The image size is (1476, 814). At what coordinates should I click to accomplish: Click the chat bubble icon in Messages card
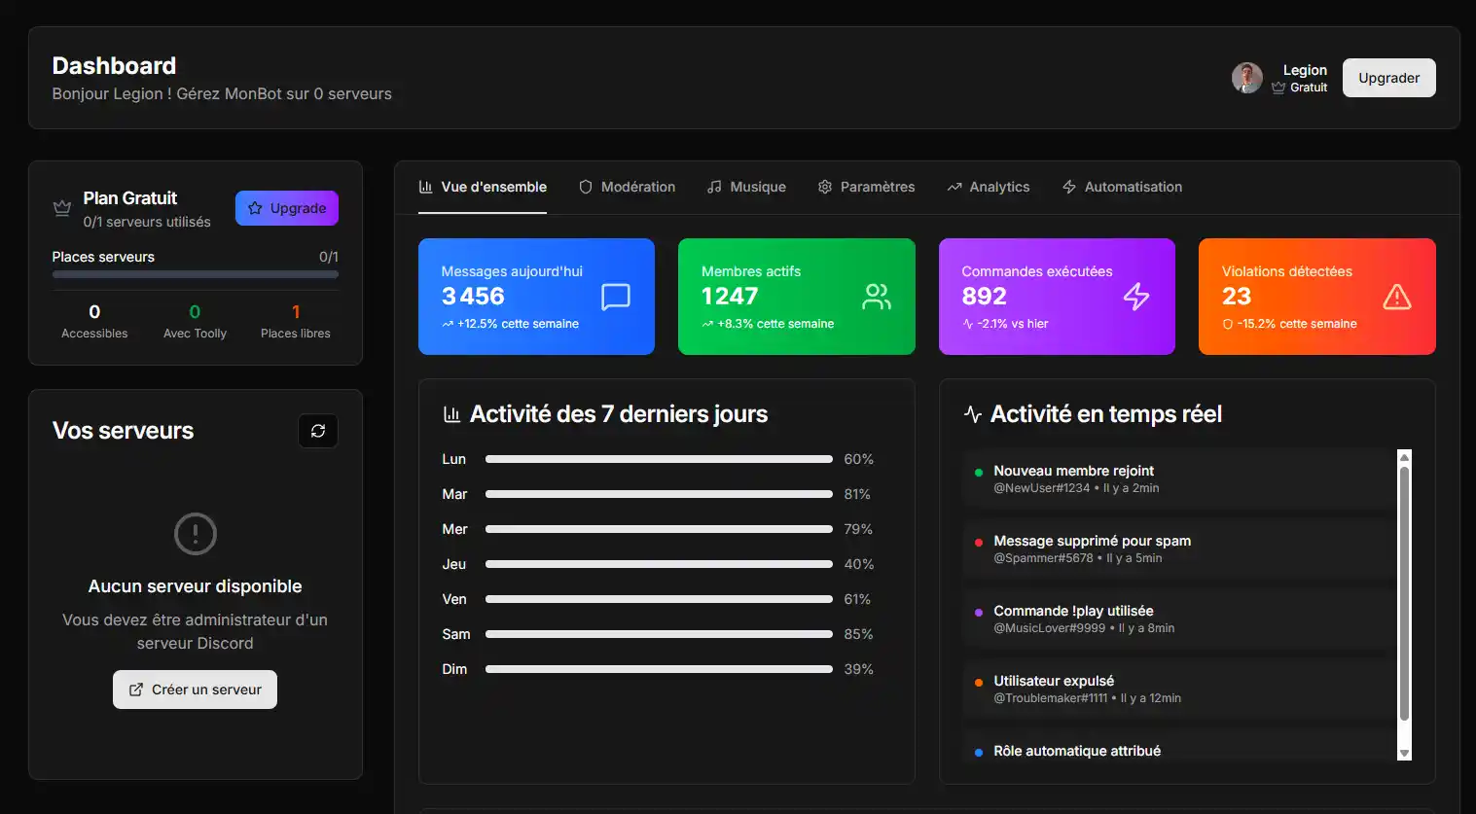point(616,297)
